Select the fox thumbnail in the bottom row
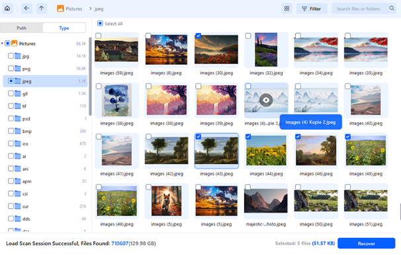The image size is (401, 255). [166, 201]
